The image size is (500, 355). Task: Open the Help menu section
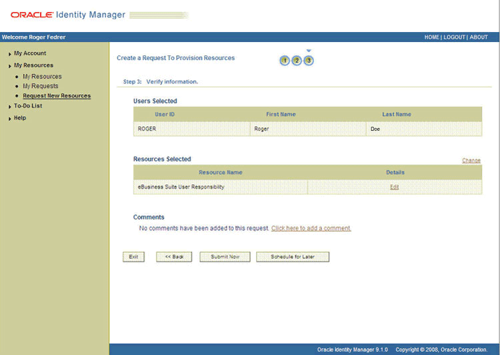pyautogui.click(x=20, y=118)
